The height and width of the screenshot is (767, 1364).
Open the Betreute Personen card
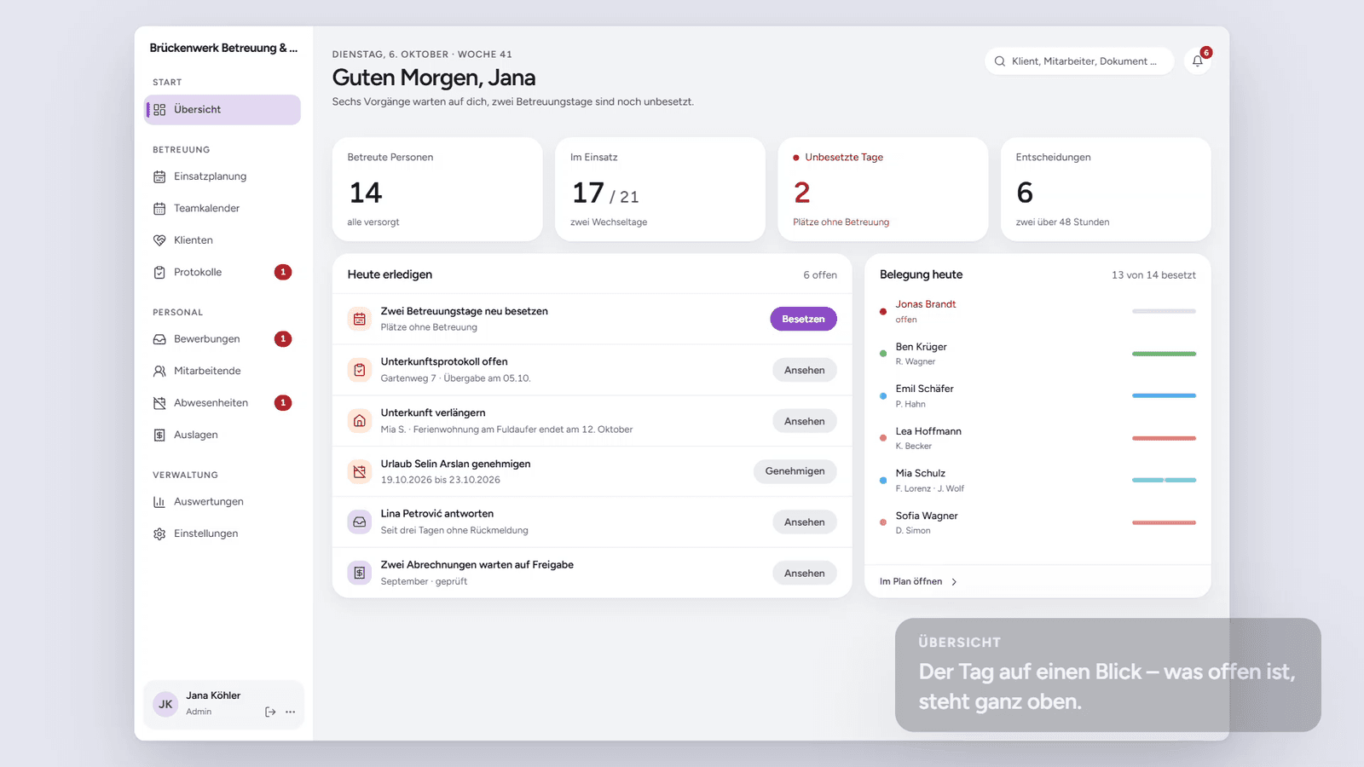point(437,189)
